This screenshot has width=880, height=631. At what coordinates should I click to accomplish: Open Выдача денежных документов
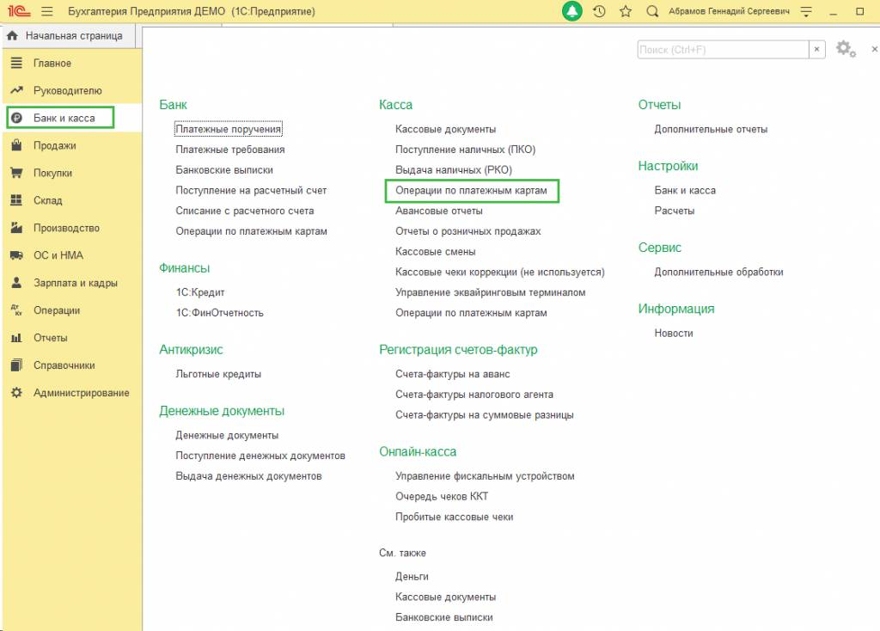click(x=248, y=476)
